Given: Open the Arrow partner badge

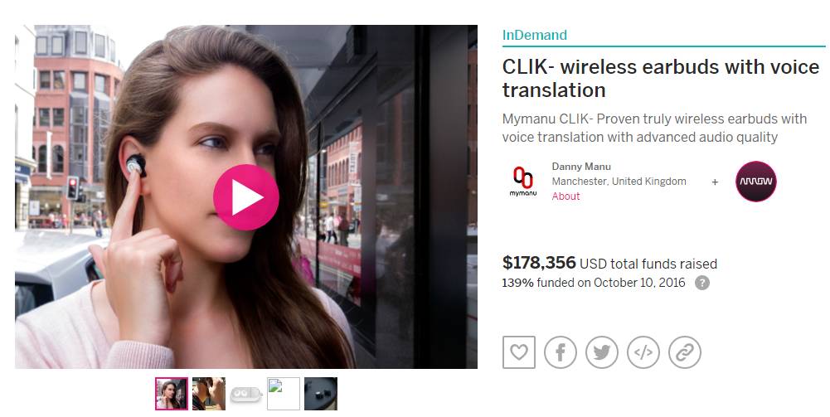Looking at the screenshot, I should [x=756, y=181].
